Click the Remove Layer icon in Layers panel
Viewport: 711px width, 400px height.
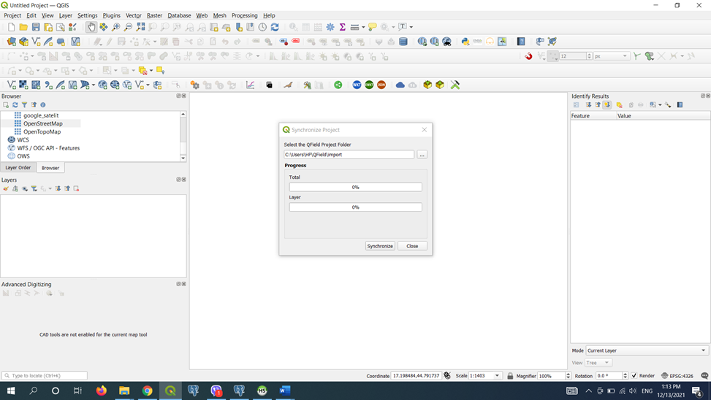pos(76,188)
